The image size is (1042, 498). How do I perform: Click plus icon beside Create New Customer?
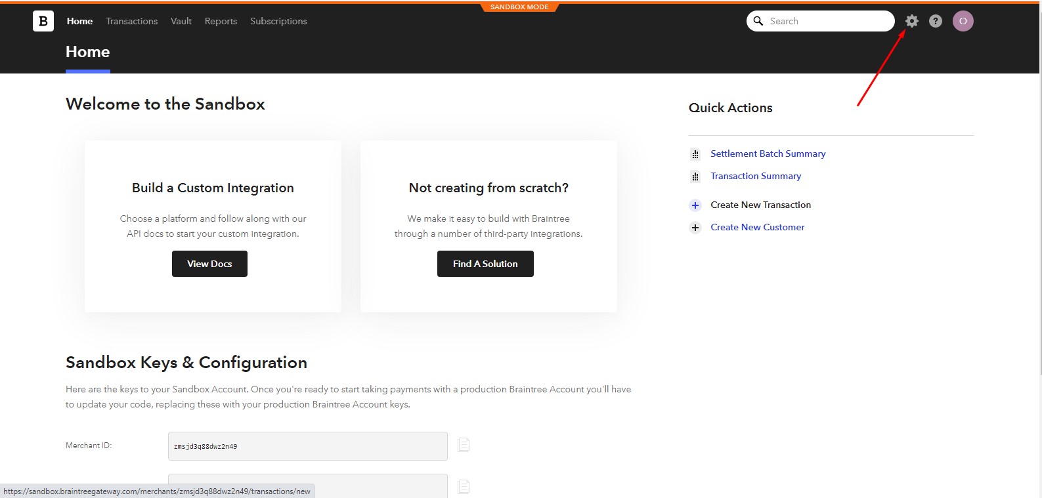coord(695,228)
